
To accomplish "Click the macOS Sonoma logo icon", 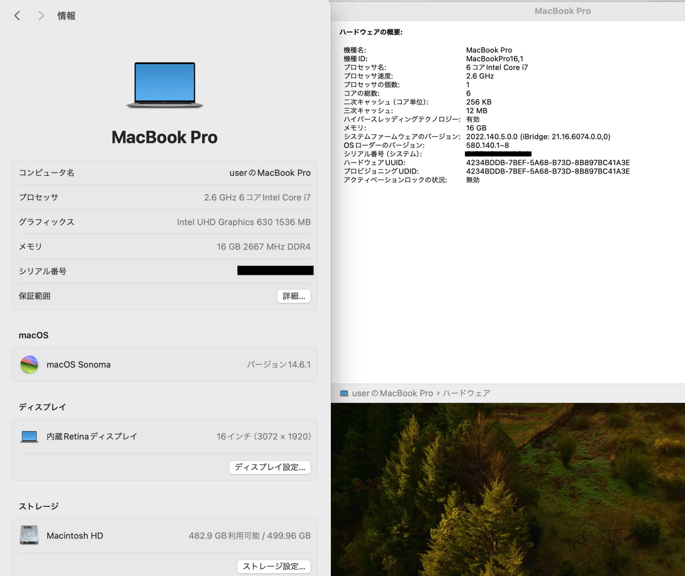I will [29, 365].
